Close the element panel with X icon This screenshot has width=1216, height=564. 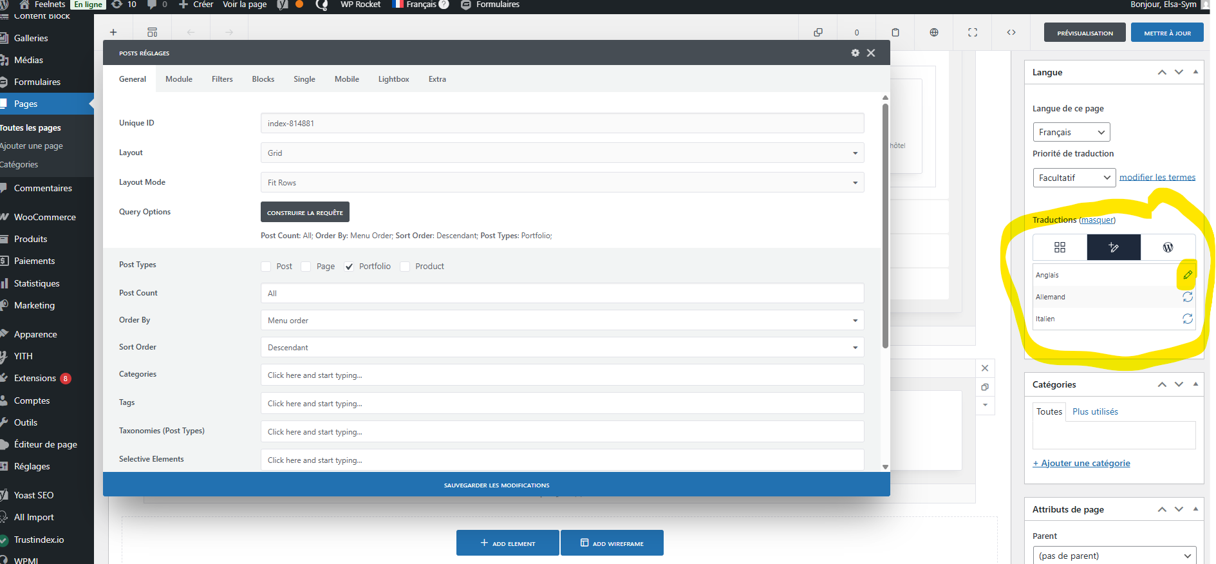[985, 368]
